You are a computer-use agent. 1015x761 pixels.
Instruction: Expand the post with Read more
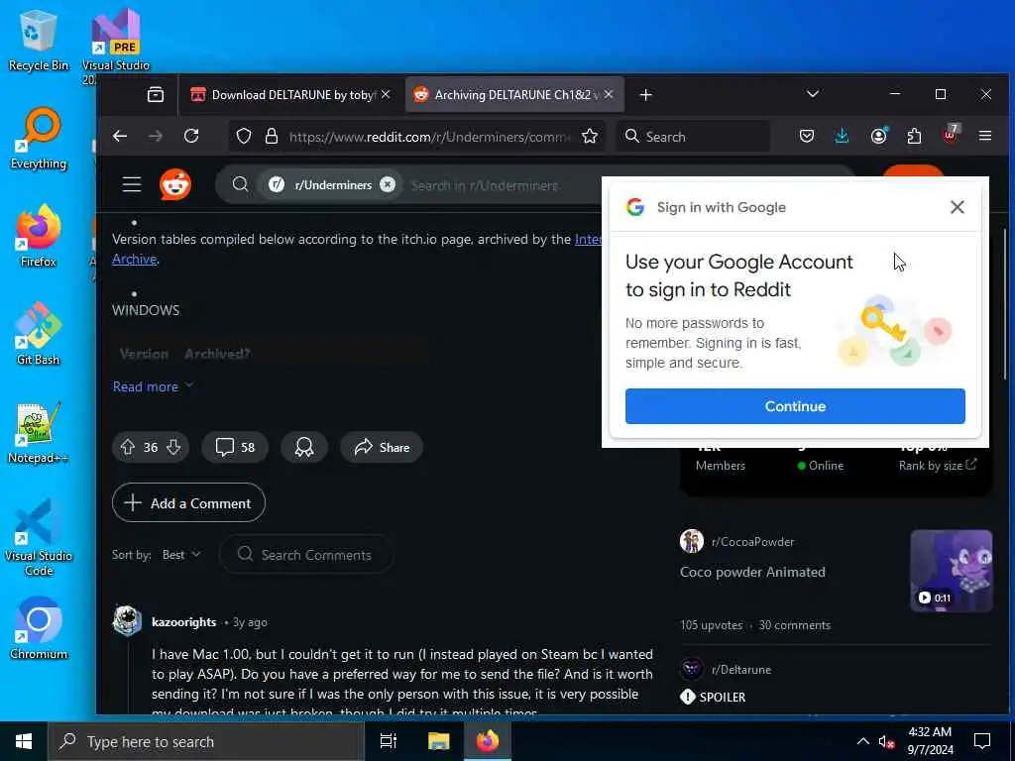click(x=153, y=386)
